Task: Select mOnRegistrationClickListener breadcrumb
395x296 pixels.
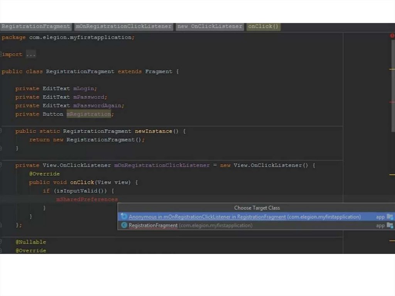Action: (x=123, y=27)
